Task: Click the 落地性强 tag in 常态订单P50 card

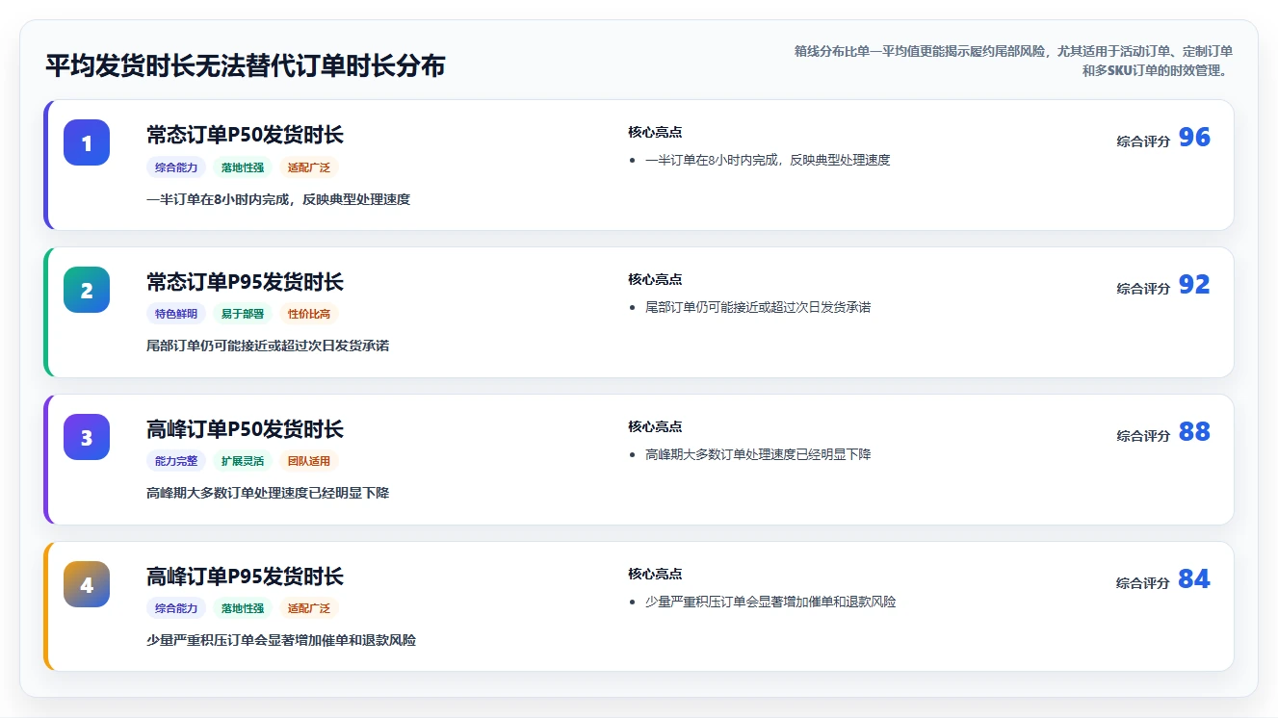Action: point(243,167)
